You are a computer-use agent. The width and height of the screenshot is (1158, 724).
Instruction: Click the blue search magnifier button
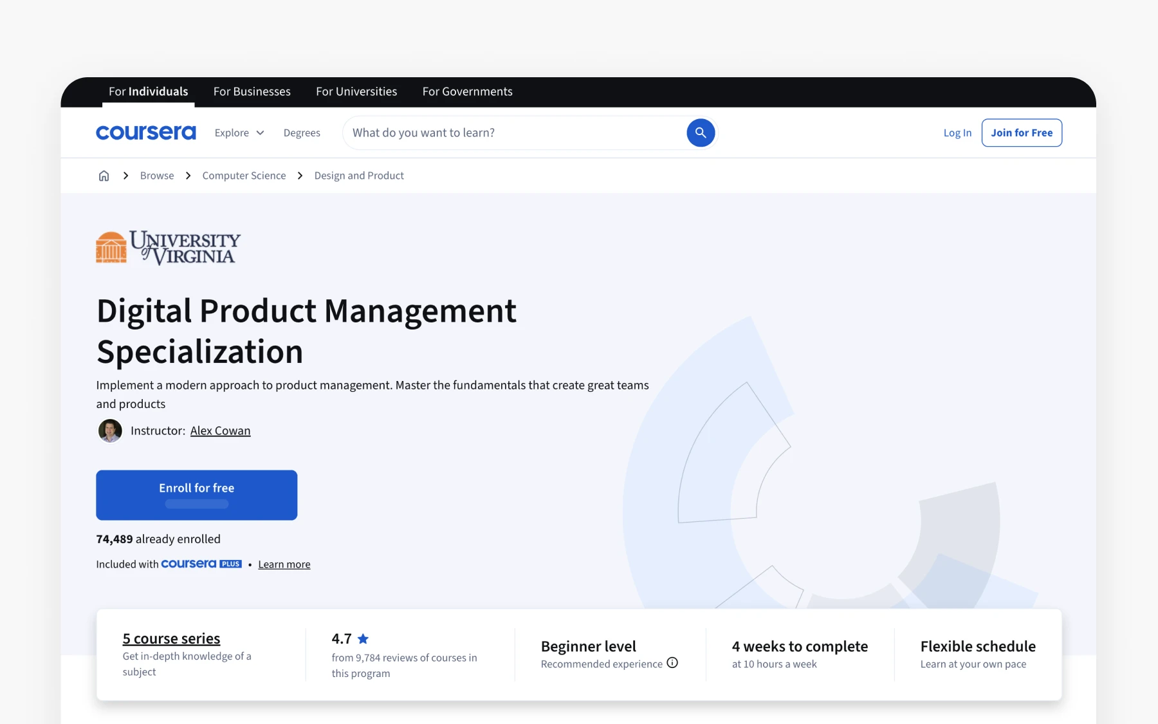click(x=701, y=133)
